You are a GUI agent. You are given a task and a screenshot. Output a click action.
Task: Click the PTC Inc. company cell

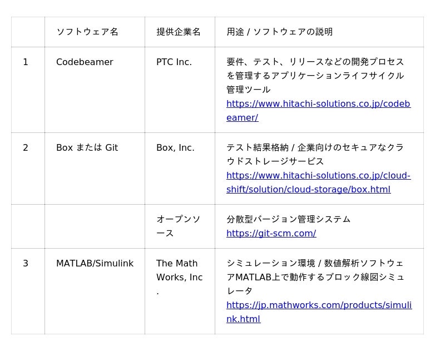(x=174, y=62)
